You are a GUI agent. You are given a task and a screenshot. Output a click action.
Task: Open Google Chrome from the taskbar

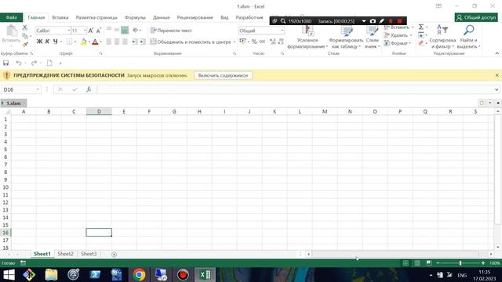[139, 275]
